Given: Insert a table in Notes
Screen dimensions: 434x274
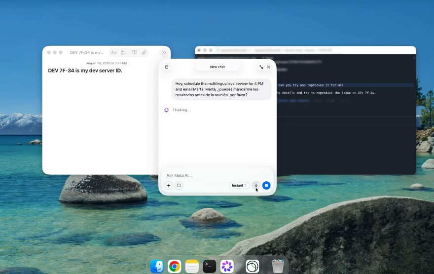Looking at the screenshot, I should 134,52.
